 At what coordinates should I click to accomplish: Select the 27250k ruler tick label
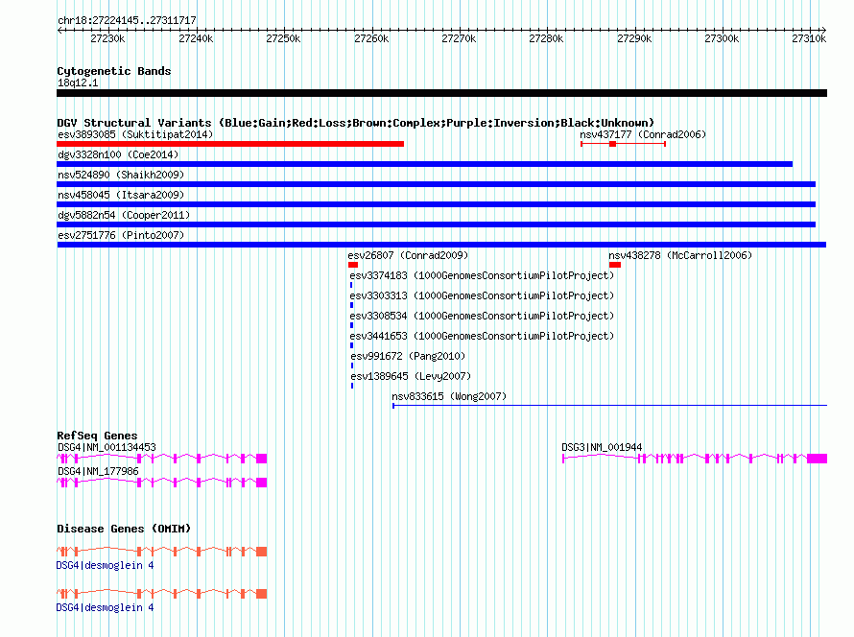[283, 38]
